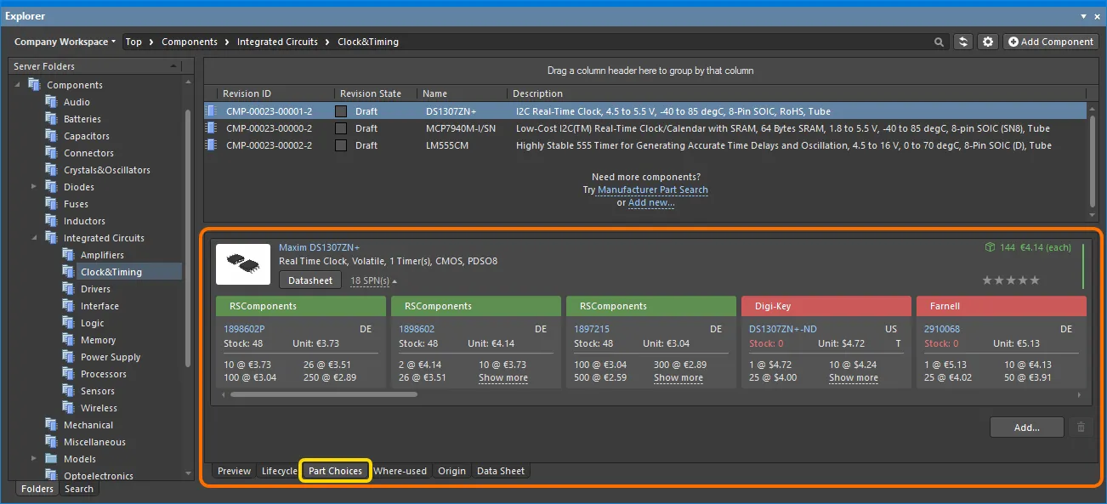Click the Draft state swatch for LM555CM

point(341,145)
